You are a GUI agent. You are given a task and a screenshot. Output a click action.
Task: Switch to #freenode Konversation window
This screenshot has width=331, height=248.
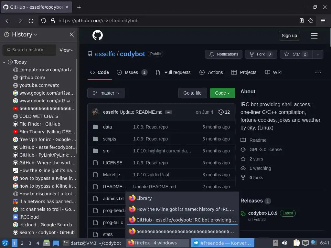coord(222,243)
